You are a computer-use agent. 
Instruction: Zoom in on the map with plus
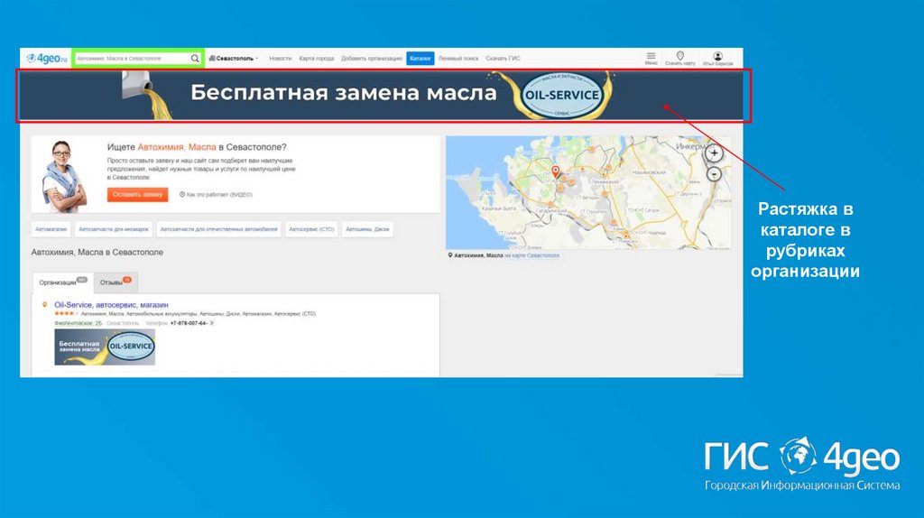tap(715, 153)
